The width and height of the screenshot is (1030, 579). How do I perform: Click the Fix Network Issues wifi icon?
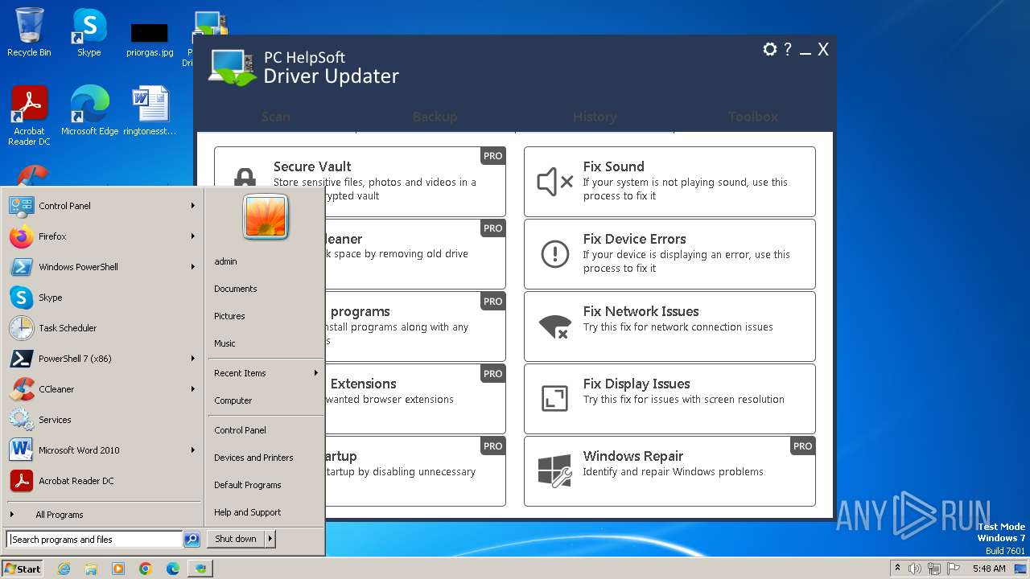coord(554,326)
